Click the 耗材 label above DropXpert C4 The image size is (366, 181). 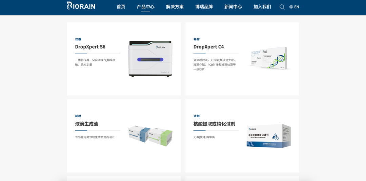pyautogui.click(x=197, y=39)
